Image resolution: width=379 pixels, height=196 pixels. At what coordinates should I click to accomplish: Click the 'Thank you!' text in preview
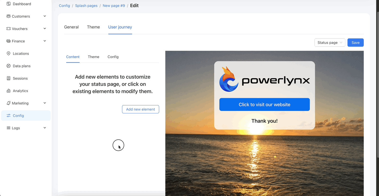point(264,121)
